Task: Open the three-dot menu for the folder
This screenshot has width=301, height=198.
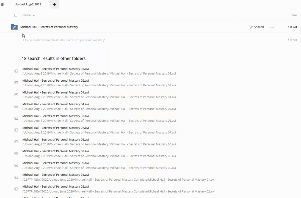Action: click(x=272, y=27)
